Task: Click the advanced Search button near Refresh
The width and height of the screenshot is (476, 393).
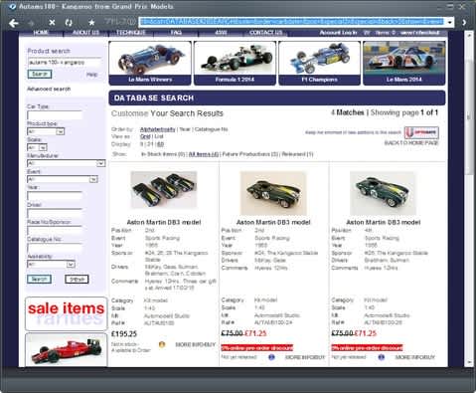Action: (x=39, y=279)
